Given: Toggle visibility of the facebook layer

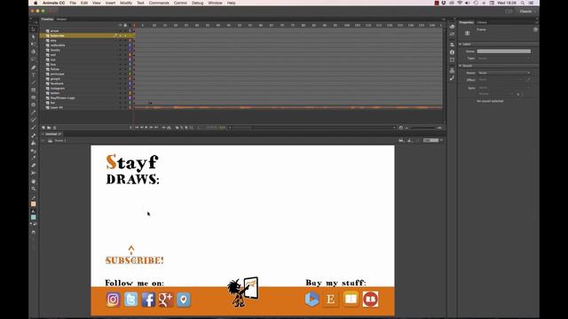Looking at the screenshot, I should point(121,83).
